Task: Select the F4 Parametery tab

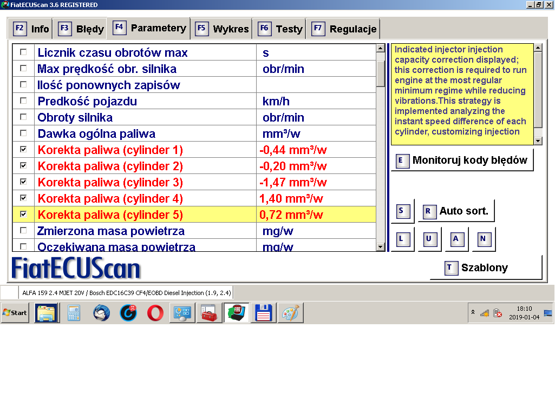Action: (148, 28)
